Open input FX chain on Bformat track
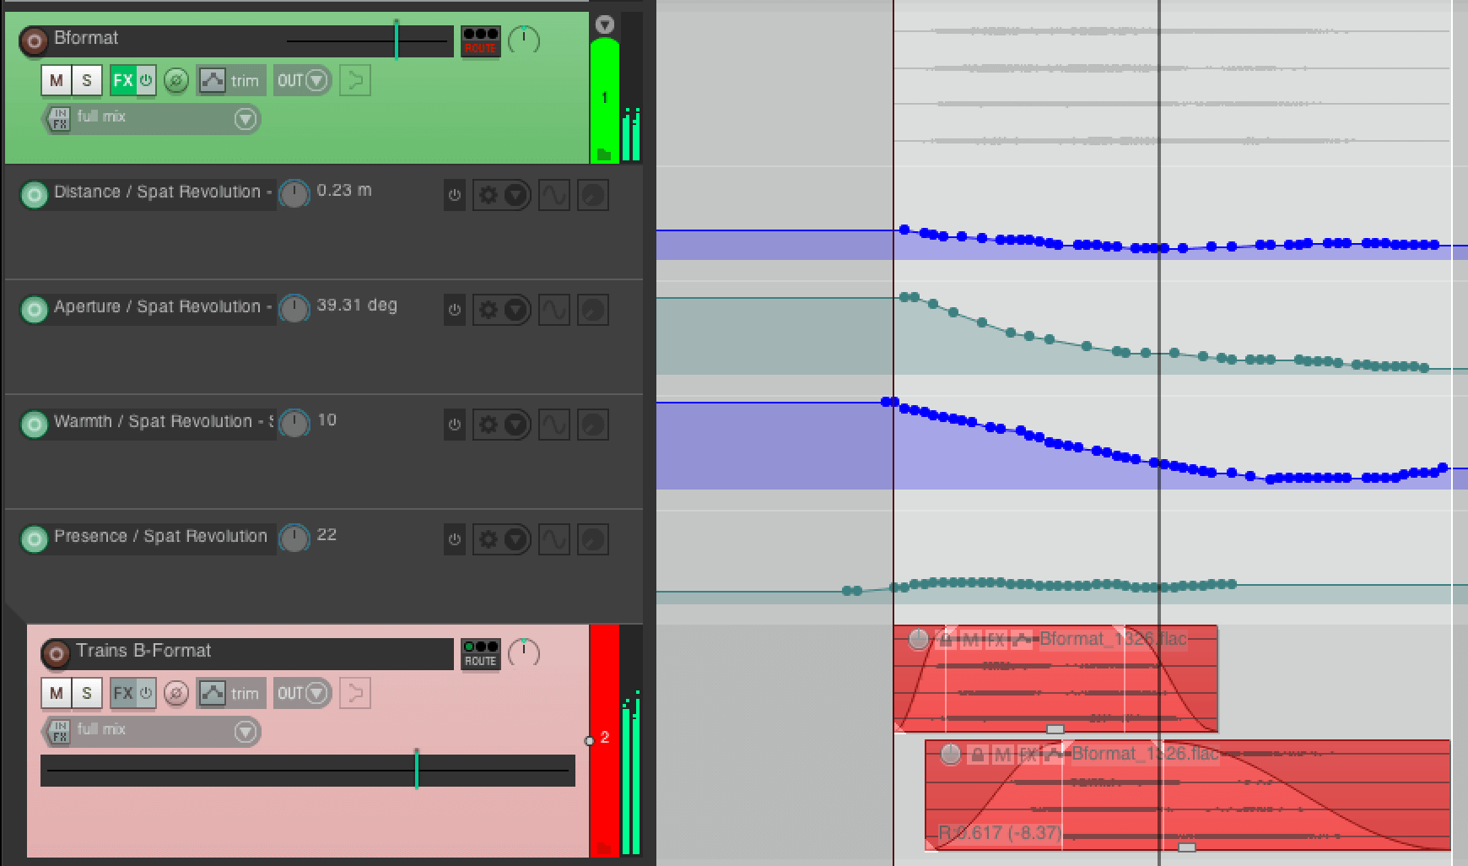This screenshot has height=866, width=1468. click(58, 119)
